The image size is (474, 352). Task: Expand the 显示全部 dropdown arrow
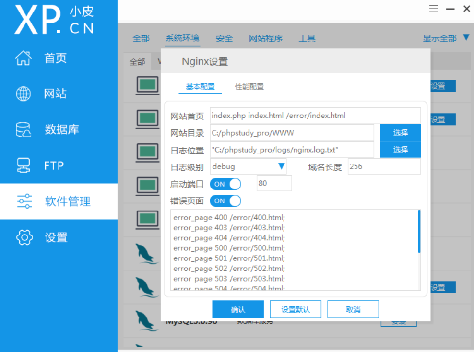tap(466, 37)
